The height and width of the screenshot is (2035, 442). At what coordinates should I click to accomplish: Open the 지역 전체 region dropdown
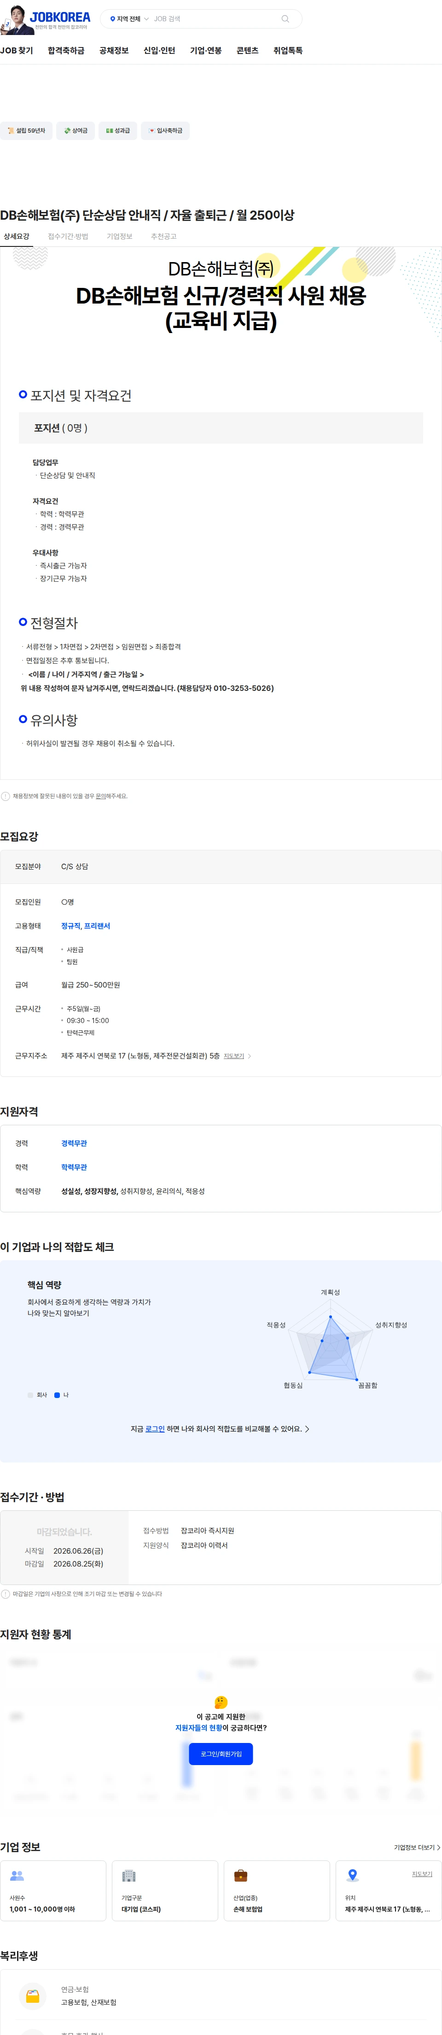tap(128, 19)
